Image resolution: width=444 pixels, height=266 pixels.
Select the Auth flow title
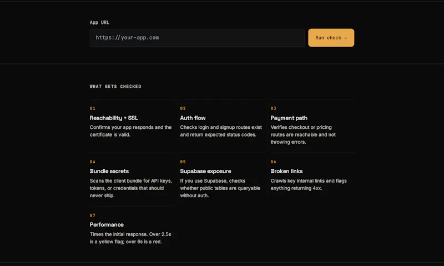coord(193,118)
